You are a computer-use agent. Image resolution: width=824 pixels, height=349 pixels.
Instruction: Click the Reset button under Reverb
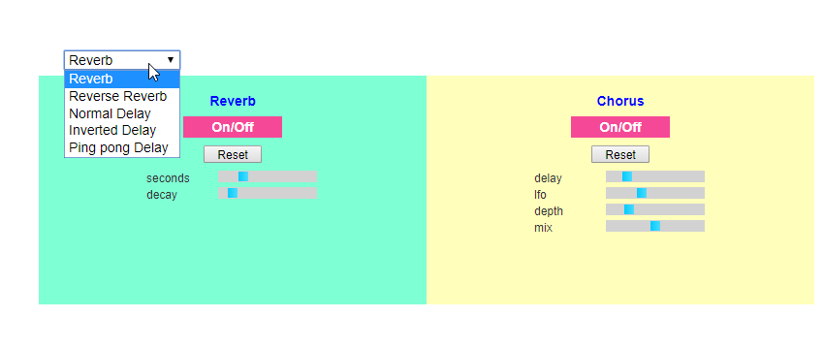pos(233,154)
